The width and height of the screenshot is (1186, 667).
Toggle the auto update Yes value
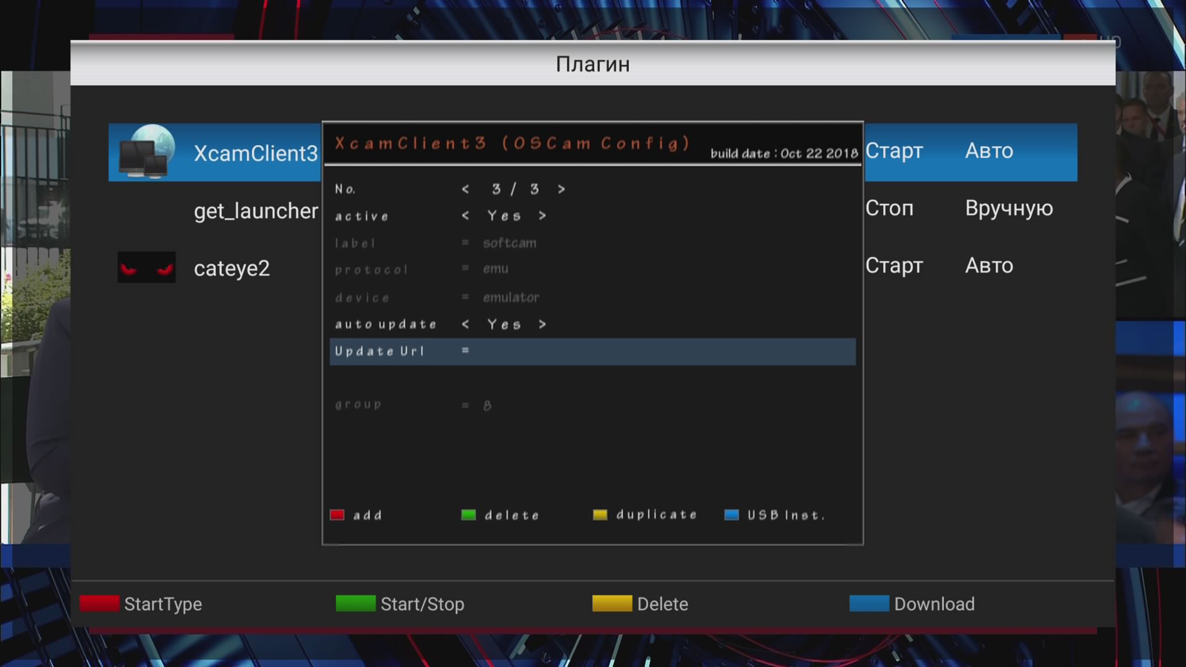tap(504, 324)
